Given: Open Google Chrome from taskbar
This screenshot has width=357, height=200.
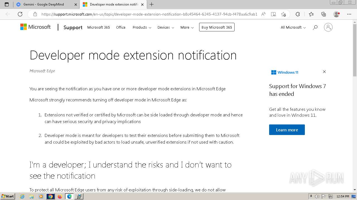Looking at the screenshot, I should click(x=50, y=196).
